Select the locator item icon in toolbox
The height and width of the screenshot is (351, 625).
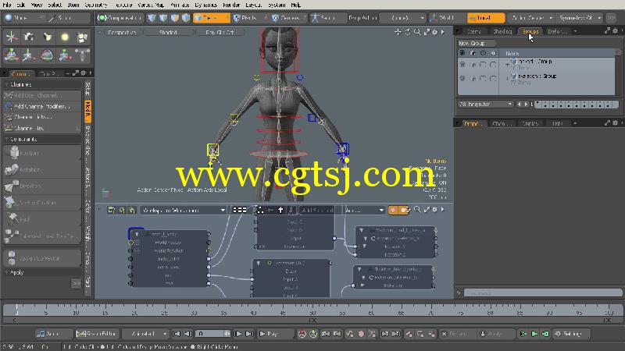coord(12,37)
